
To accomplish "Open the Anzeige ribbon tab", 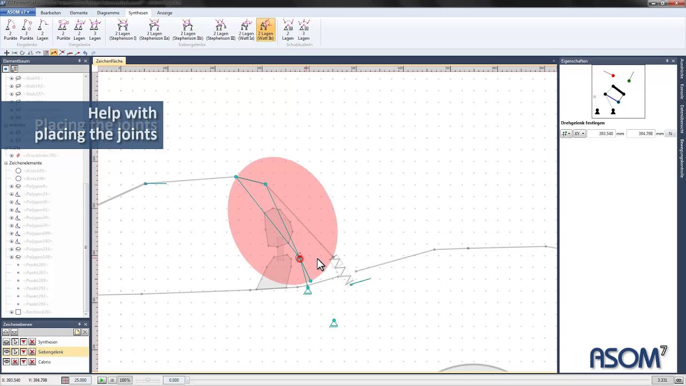I will 165,12.
